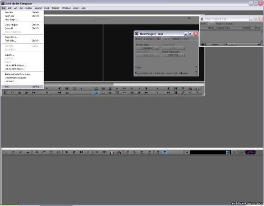
Task: Click the red Lift icon in record monitor toolbar
Action: coord(190,89)
